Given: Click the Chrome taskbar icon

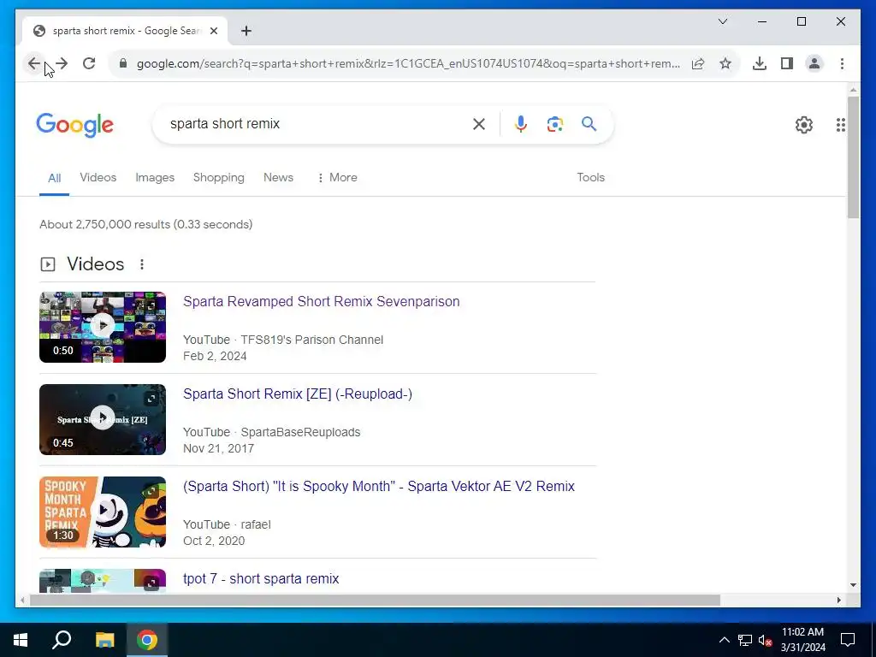Looking at the screenshot, I should (147, 640).
